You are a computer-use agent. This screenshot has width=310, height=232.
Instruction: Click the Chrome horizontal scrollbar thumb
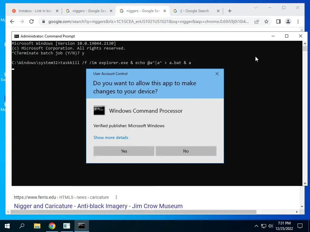coord(134,212)
